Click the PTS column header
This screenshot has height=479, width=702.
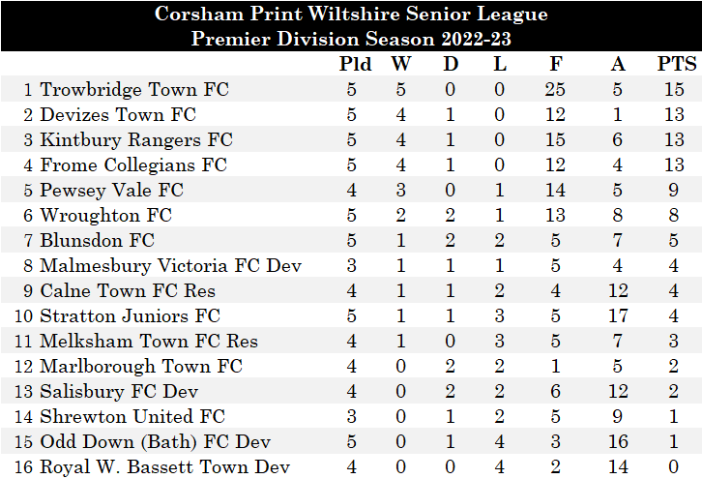(676, 65)
